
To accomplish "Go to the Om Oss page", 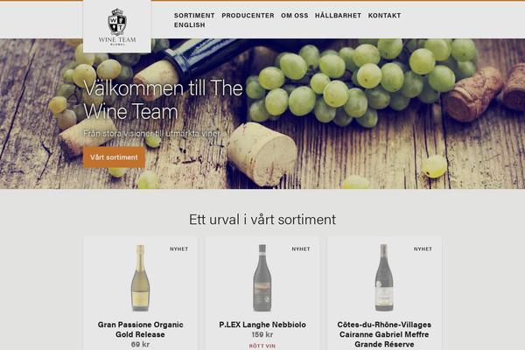I will coord(294,16).
